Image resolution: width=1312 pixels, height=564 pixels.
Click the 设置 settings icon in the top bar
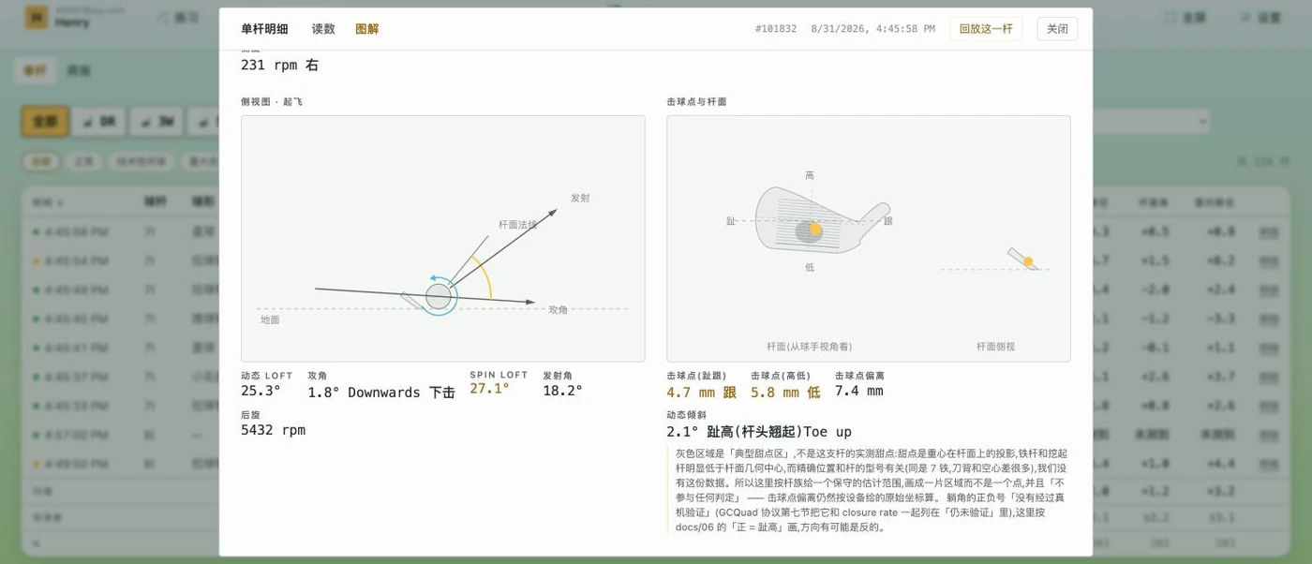click(x=1245, y=18)
